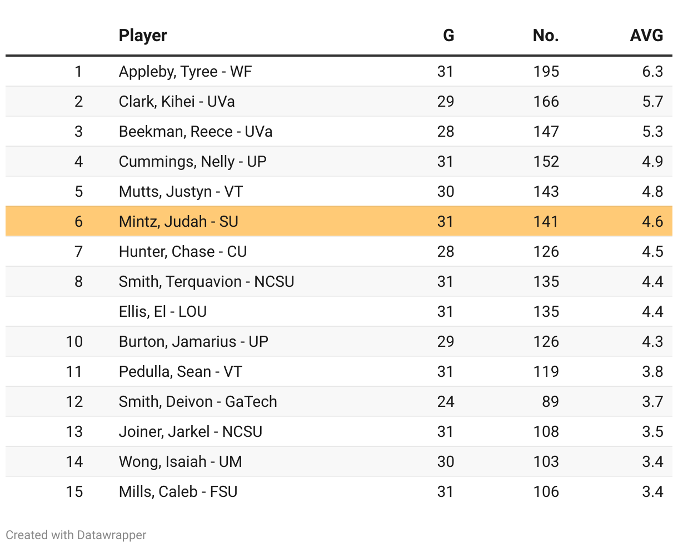
Task: Click the AVG column header
Action: pyautogui.click(x=646, y=36)
